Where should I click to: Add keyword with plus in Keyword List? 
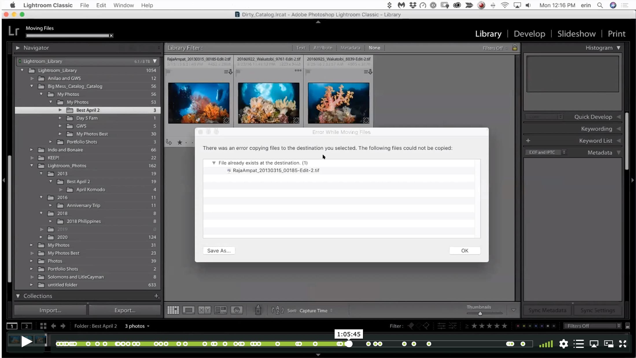coord(528,141)
